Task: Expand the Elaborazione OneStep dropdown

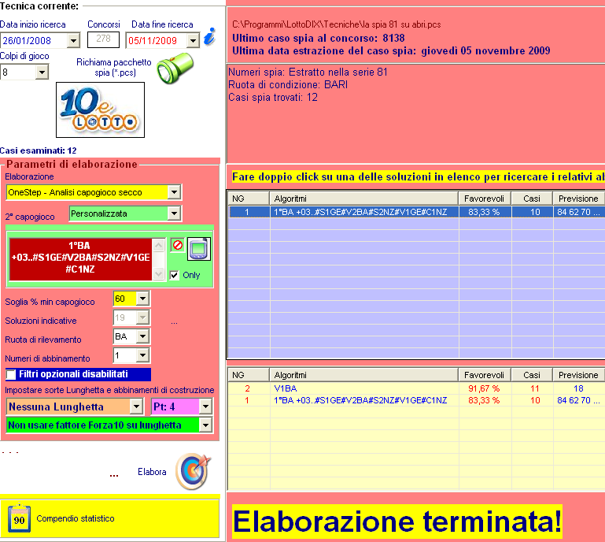Action: coord(175,192)
